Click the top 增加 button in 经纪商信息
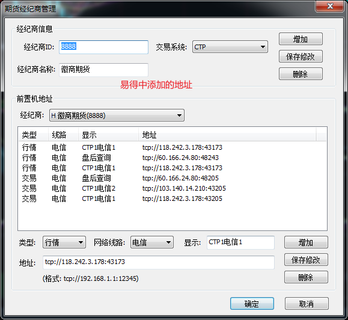348x320 pixels. pos(301,39)
